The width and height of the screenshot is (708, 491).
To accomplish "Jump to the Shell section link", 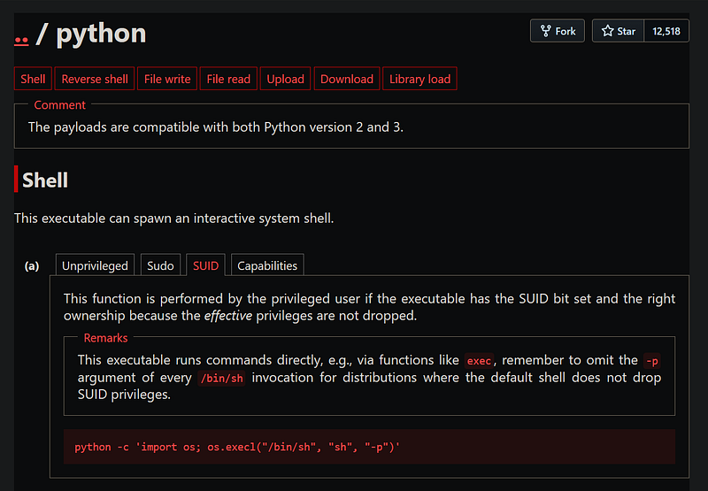I will [x=33, y=79].
